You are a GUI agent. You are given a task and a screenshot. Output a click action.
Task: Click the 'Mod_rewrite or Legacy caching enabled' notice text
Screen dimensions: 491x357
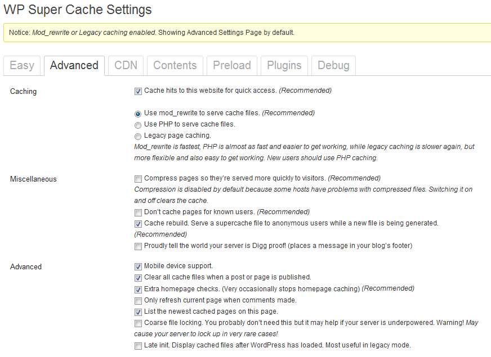pos(94,33)
